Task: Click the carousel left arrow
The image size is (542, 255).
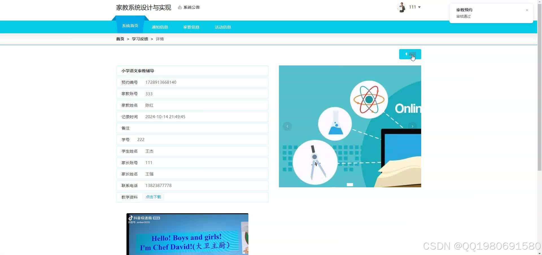Action: (x=287, y=126)
